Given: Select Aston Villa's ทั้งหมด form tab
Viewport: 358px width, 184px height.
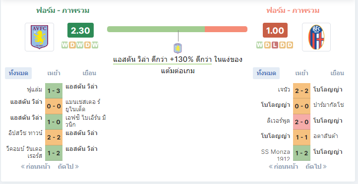Looking at the screenshot, I should (18, 73).
